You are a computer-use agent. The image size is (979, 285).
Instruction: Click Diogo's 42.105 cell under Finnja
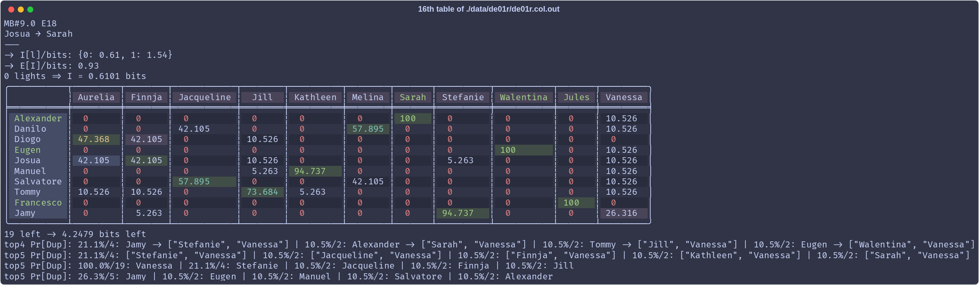146,139
